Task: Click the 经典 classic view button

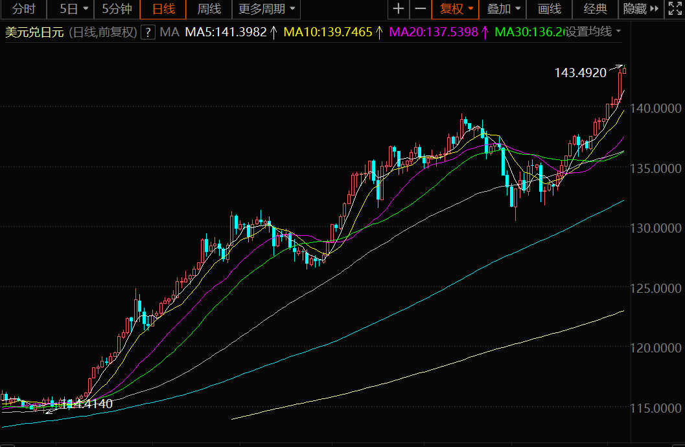Action: click(595, 8)
